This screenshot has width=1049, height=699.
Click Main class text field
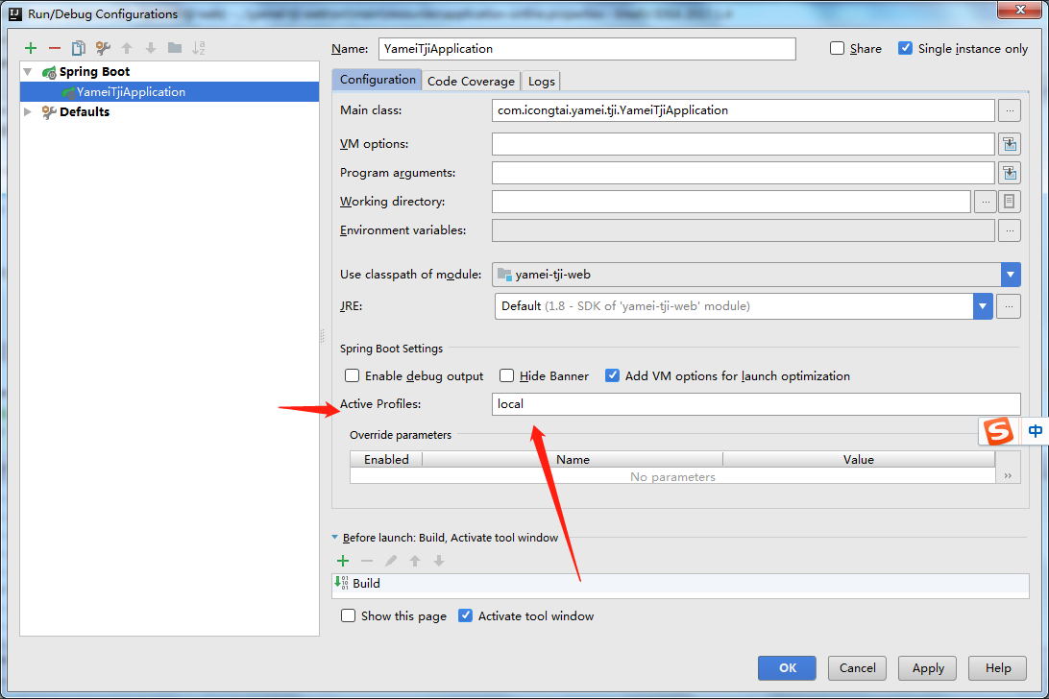click(x=744, y=110)
